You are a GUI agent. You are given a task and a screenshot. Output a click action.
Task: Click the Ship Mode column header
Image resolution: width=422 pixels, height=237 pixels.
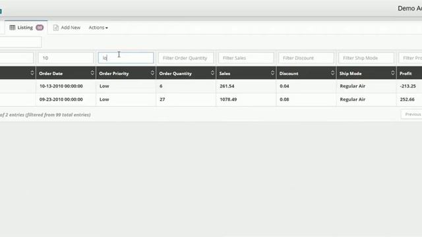[367, 73]
